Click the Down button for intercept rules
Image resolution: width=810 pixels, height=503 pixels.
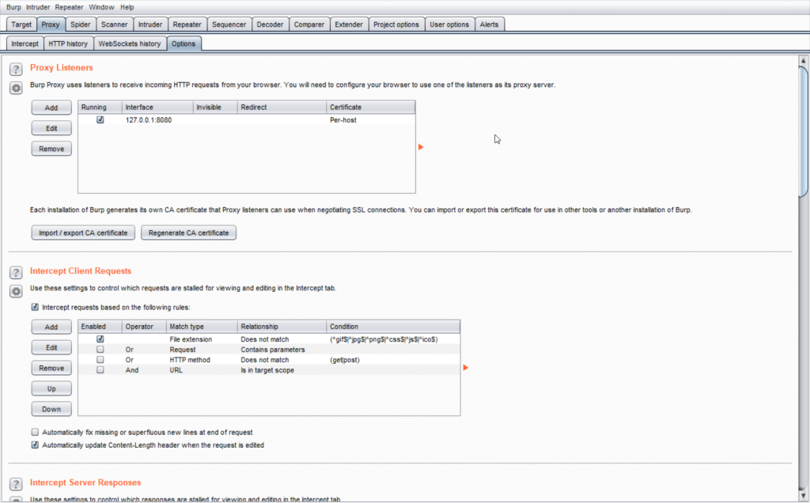click(51, 409)
